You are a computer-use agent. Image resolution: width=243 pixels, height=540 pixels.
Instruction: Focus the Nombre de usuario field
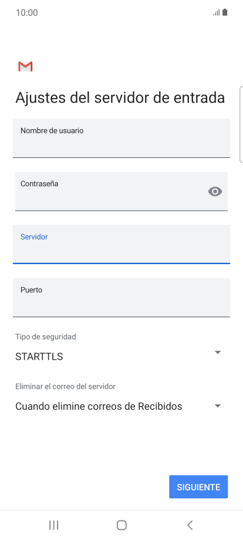click(121, 138)
